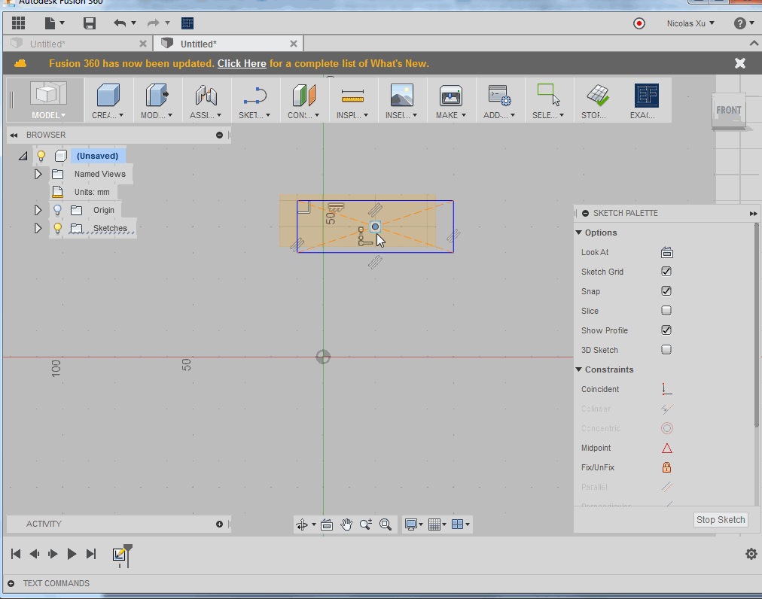Click the Stop Sketch toolbar icon

tap(597, 96)
